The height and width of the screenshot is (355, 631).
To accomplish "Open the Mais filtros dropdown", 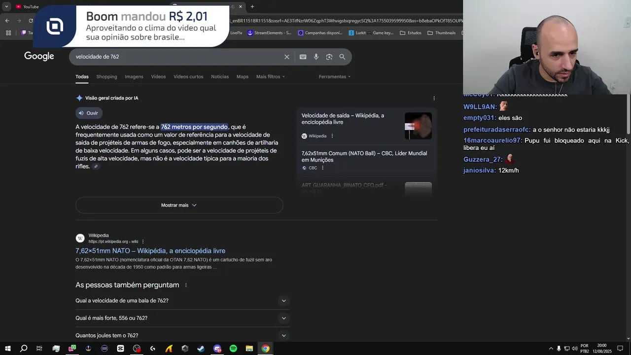I will 271,77.
